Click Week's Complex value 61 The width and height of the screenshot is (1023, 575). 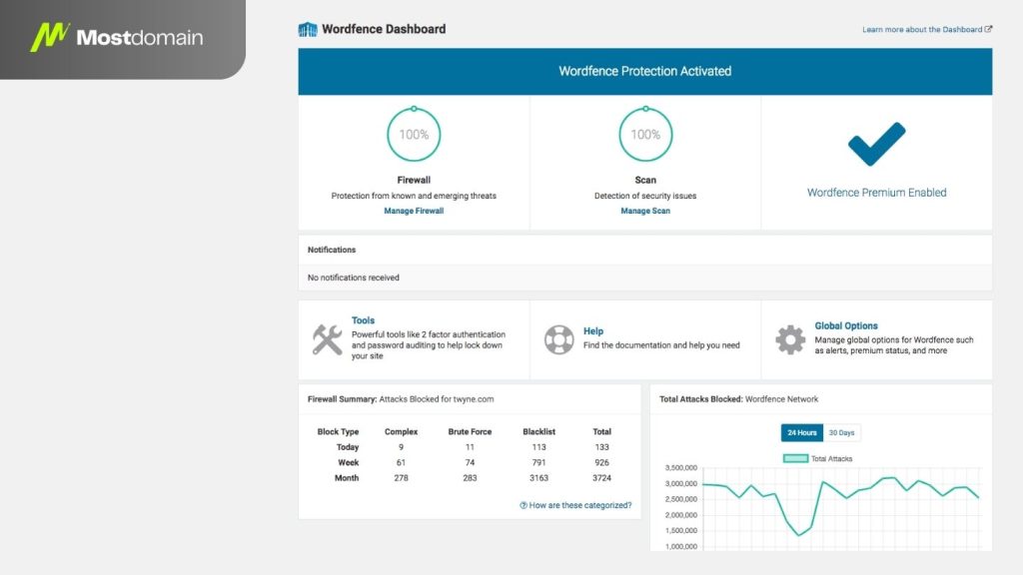[402, 463]
